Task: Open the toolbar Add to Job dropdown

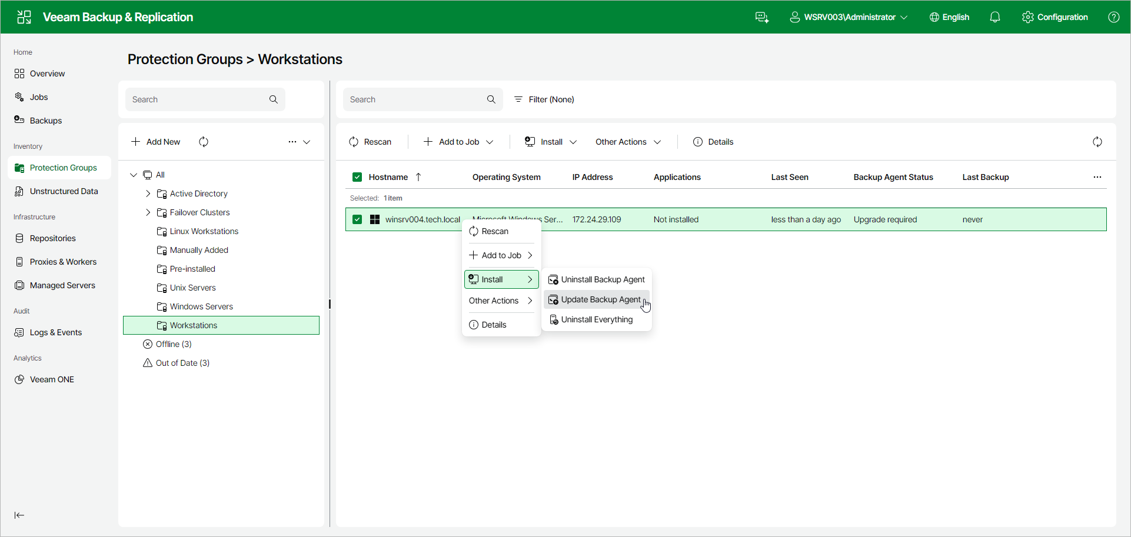Action: tap(458, 142)
